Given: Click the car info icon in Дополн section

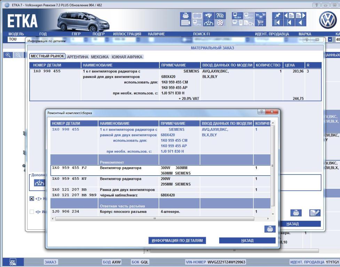Looking at the screenshot, I should pos(39,183).
